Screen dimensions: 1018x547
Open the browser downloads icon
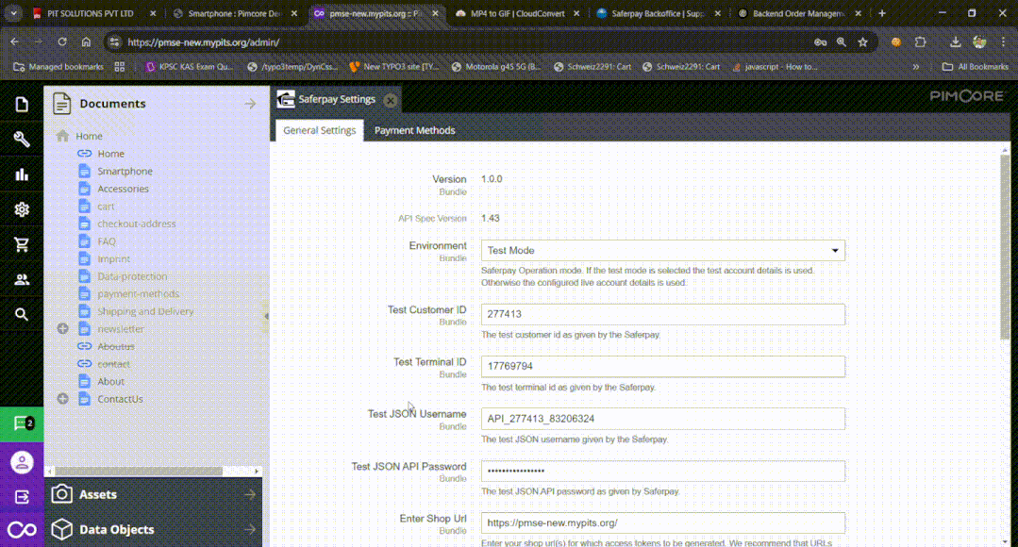[x=955, y=42]
